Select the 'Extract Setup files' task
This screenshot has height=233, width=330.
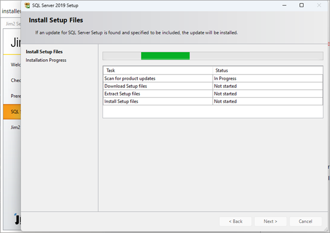pyautogui.click(x=213, y=94)
